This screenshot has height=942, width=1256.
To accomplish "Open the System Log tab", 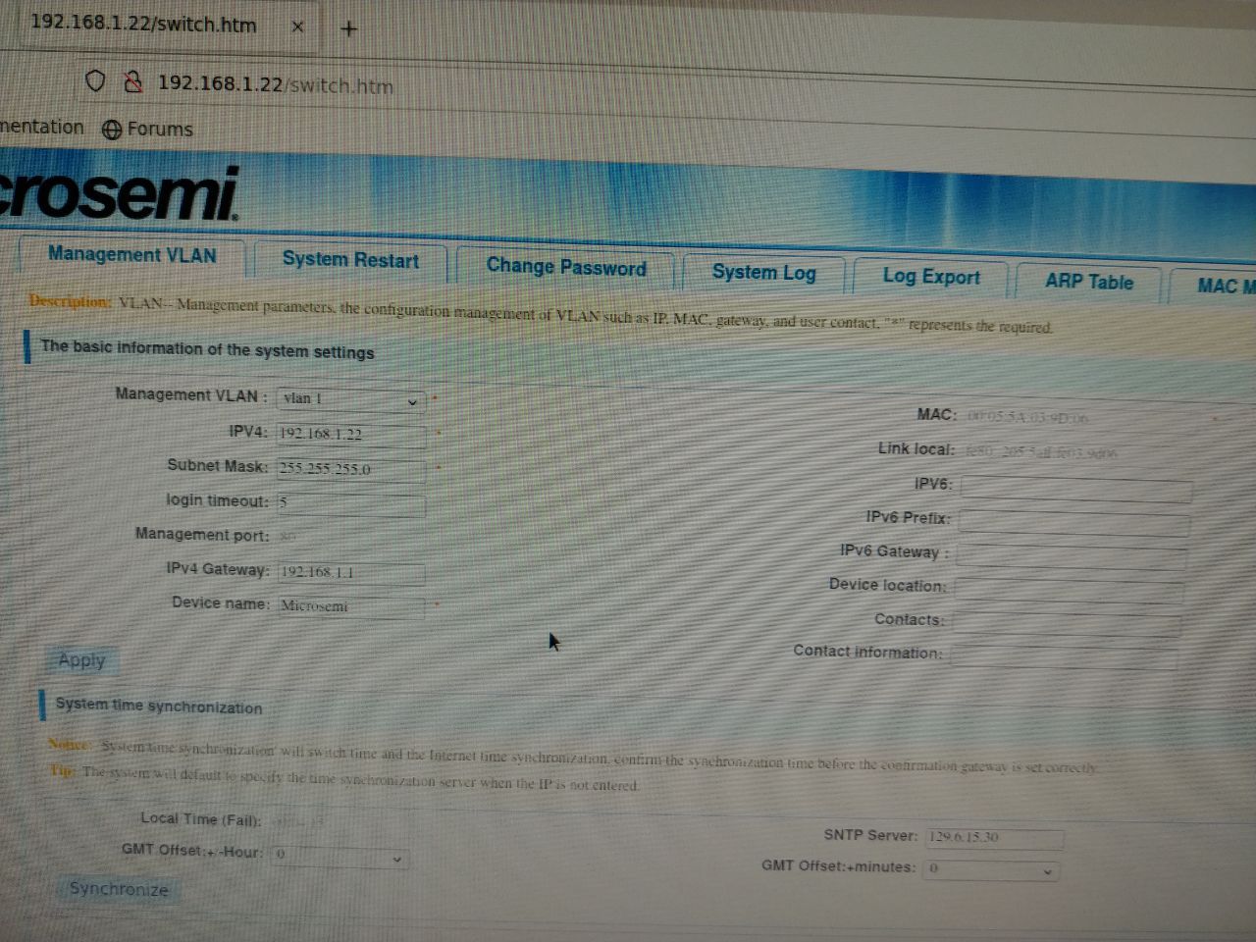I will pos(763,273).
